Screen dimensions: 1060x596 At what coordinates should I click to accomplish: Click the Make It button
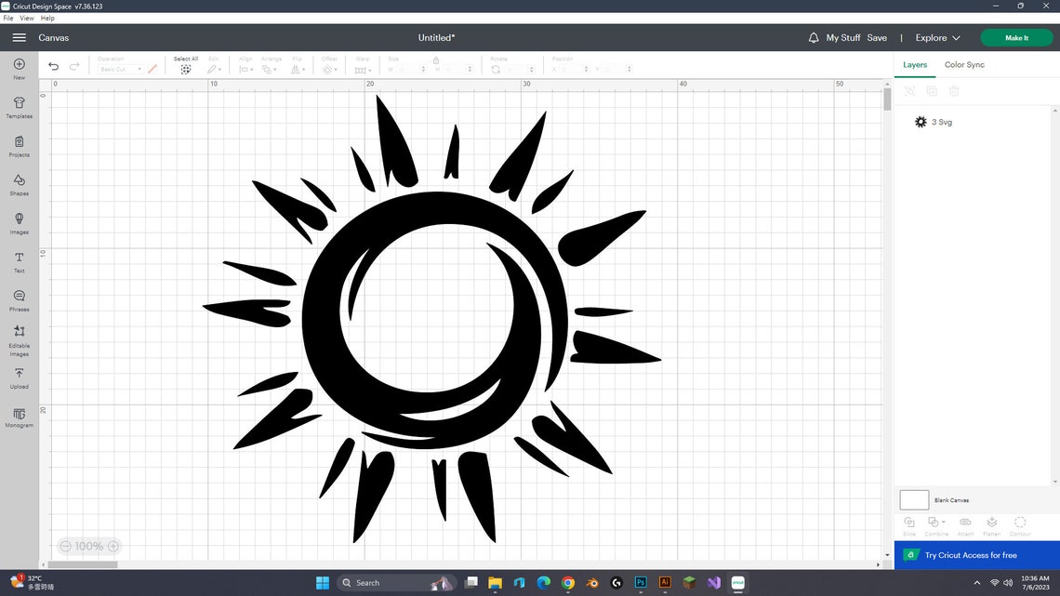click(x=1016, y=38)
